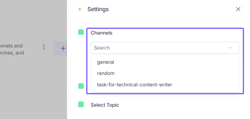Collapse the Channels dropdown using the chevron
The image size is (250, 119).
(230, 48)
